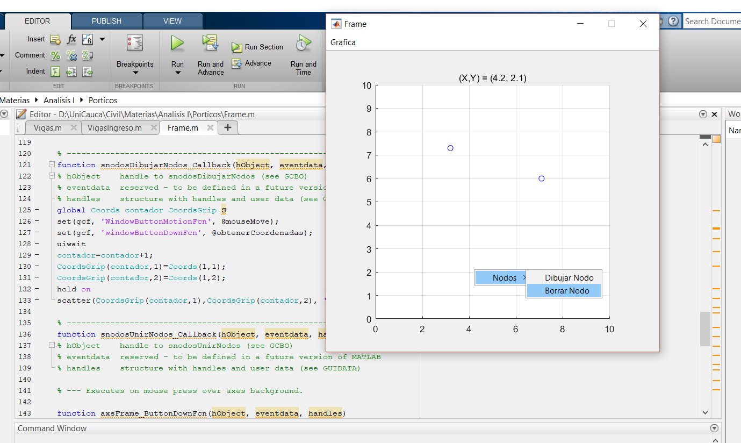This screenshot has width=741, height=443.
Task: Switch to the PUBLISH ribbon tab
Action: 106,21
